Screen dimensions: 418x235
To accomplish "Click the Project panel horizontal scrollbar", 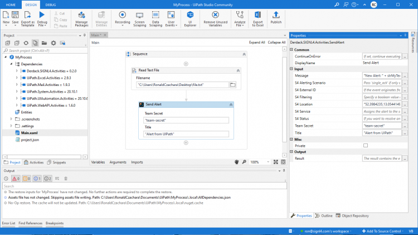I will pos(44,157).
